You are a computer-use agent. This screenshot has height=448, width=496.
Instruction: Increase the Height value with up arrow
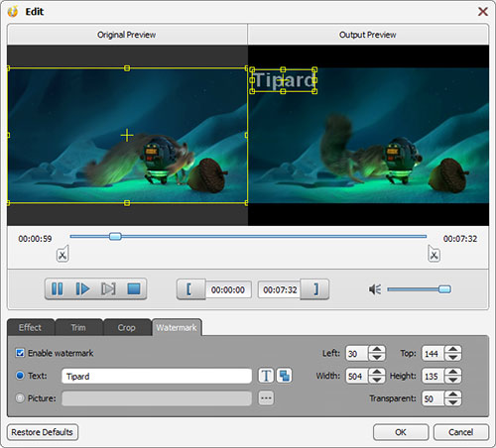(x=452, y=372)
